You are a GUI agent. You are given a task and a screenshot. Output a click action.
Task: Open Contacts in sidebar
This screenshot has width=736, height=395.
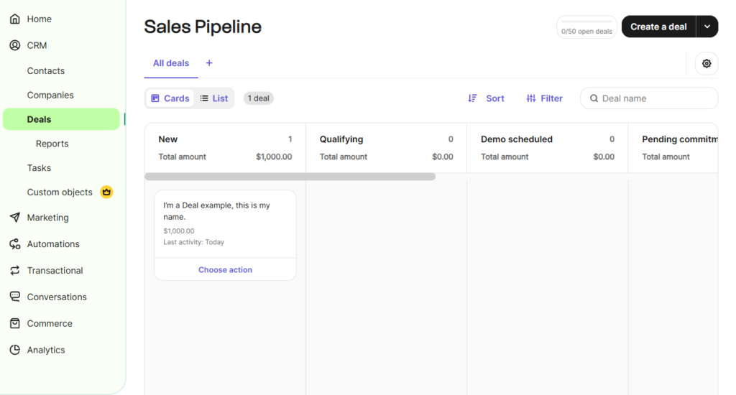[46, 71]
